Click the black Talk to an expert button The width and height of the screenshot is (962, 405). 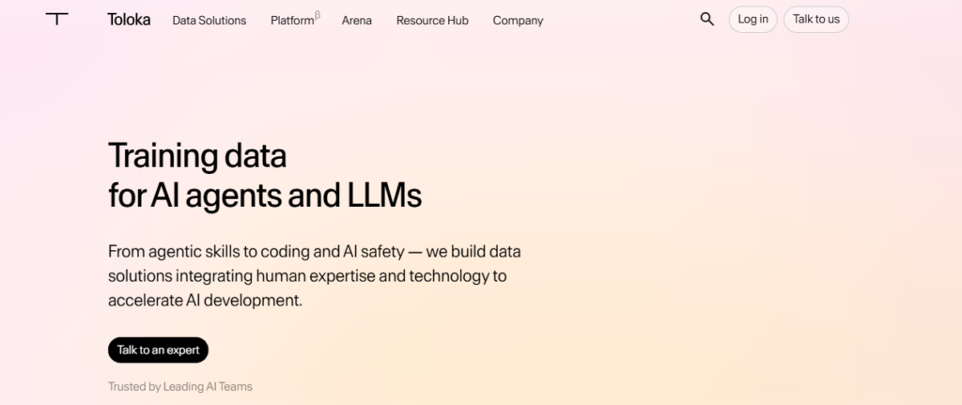point(158,350)
